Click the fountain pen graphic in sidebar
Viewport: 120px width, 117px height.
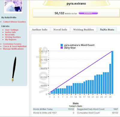tap(14, 70)
